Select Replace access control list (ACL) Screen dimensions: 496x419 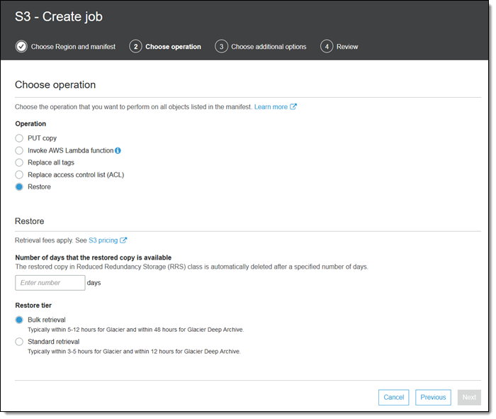pyautogui.click(x=19, y=174)
